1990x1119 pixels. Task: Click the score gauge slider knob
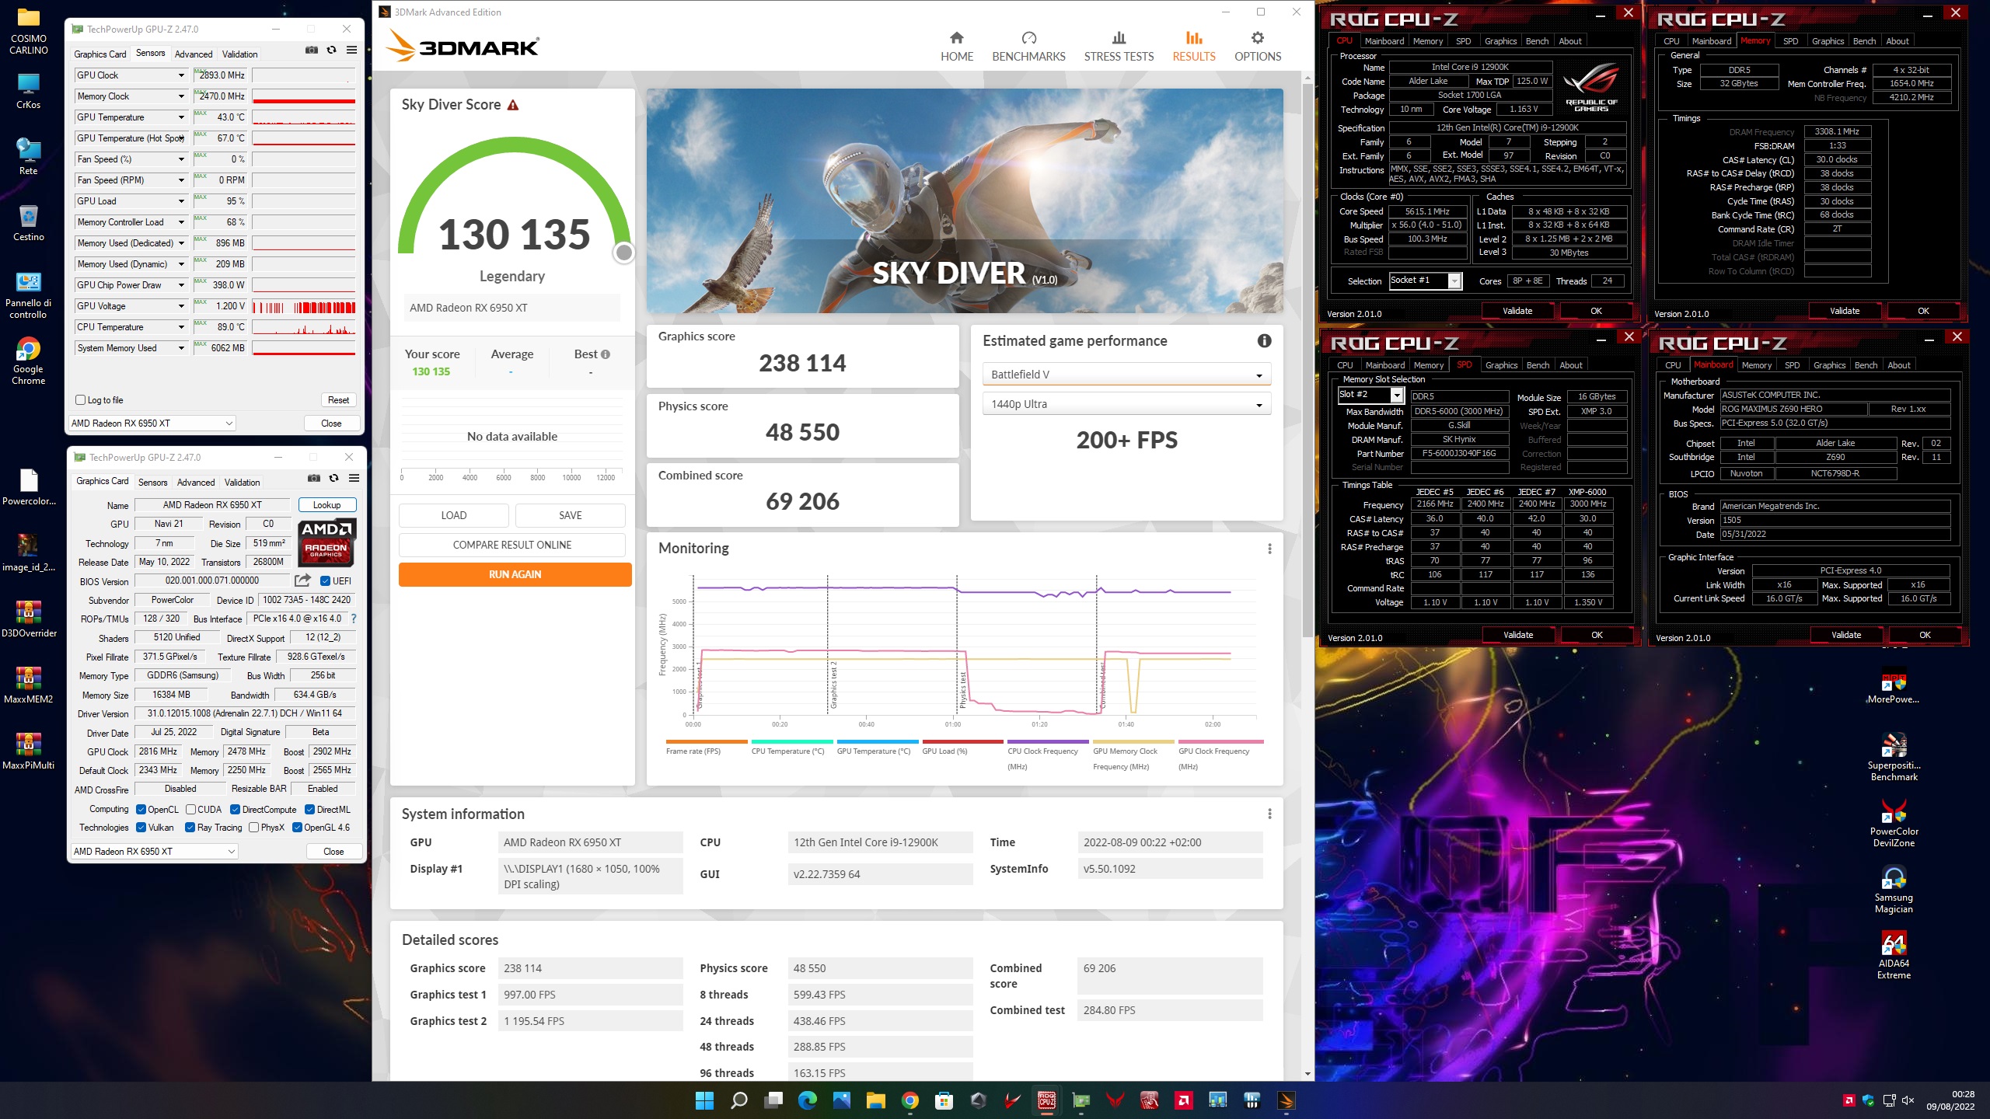[623, 253]
